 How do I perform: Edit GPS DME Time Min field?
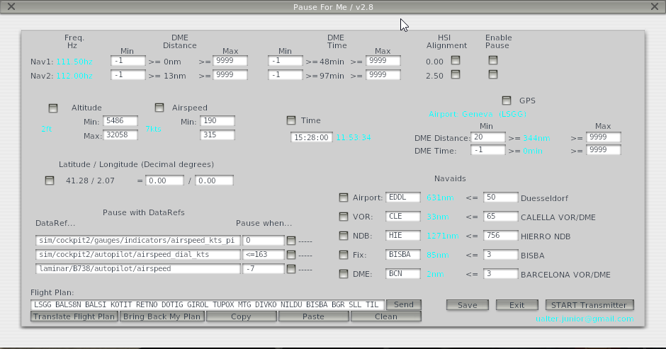click(x=488, y=150)
